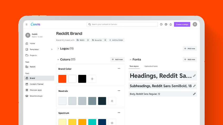This screenshot has width=223, height=125.
Task: Click the Canva logo
Action: click(x=36, y=24)
